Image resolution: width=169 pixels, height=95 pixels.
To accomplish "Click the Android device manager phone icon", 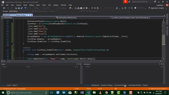I will (76, 8).
